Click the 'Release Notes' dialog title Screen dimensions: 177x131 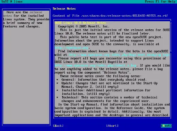[64, 8]
